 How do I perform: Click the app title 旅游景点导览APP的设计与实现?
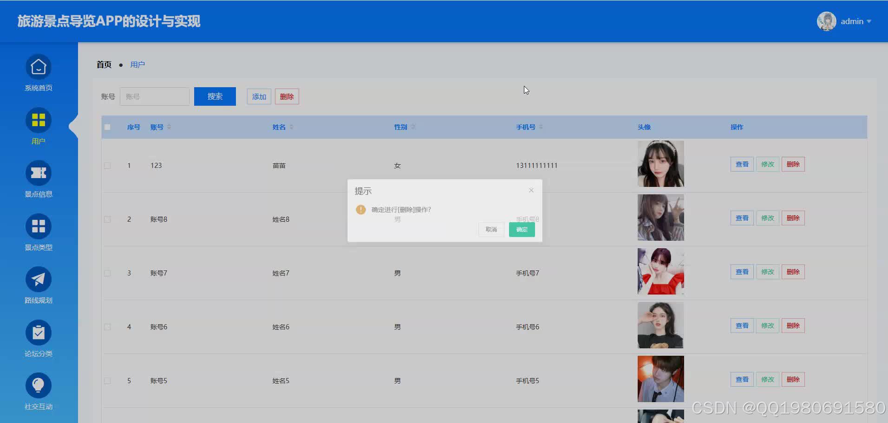[x=109, y=21]
